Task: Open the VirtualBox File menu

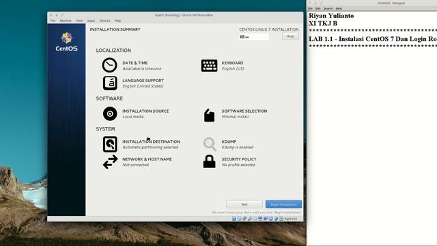Action: [x=53, y=20]
